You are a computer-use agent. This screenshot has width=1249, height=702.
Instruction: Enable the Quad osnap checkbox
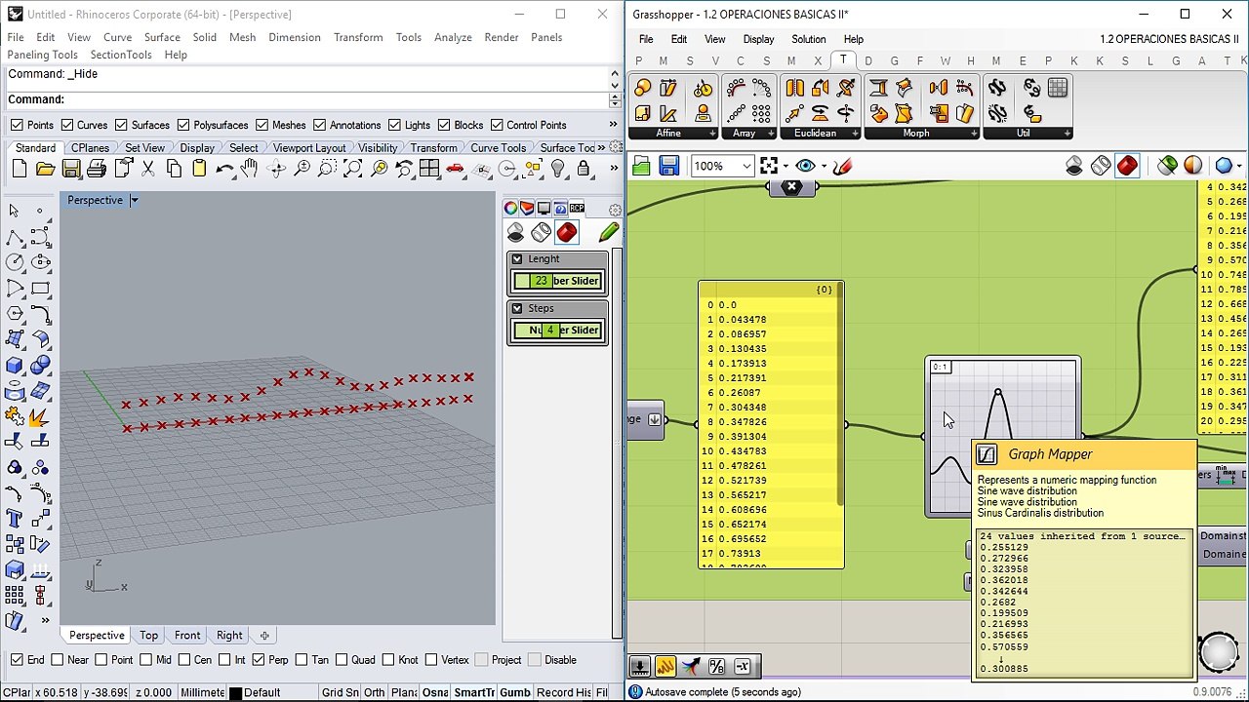point(342,660)
